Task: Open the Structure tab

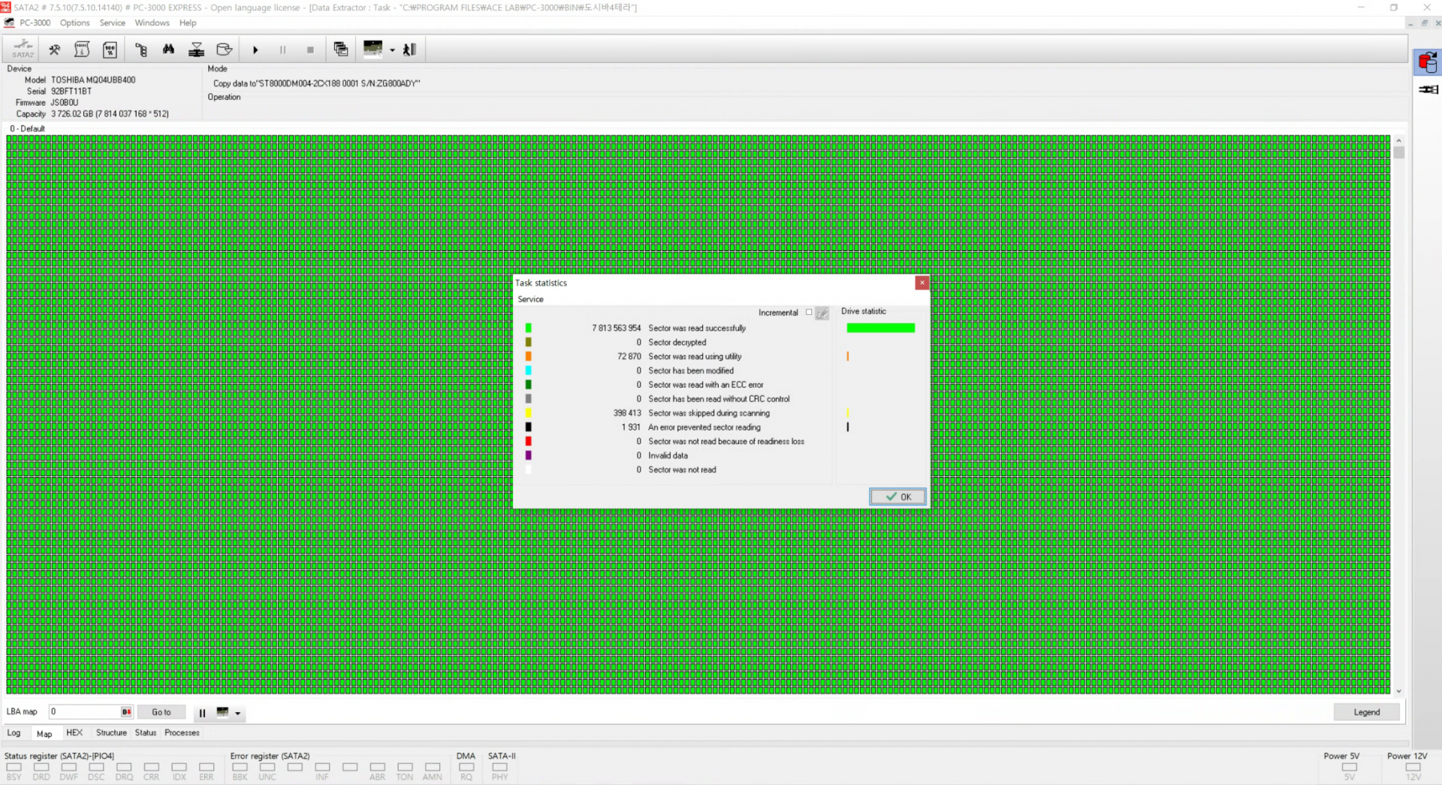Action: [x=111, y=733]
